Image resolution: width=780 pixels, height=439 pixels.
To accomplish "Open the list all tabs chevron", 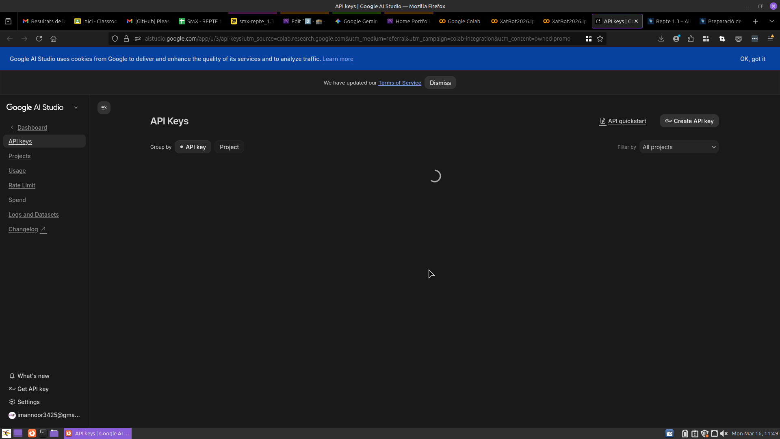I will click(x=771, y=21).
